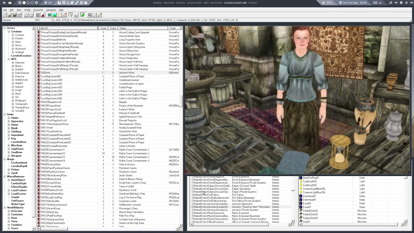Sort by Count column header
The image size is (414, 233).
coord(103,28)
